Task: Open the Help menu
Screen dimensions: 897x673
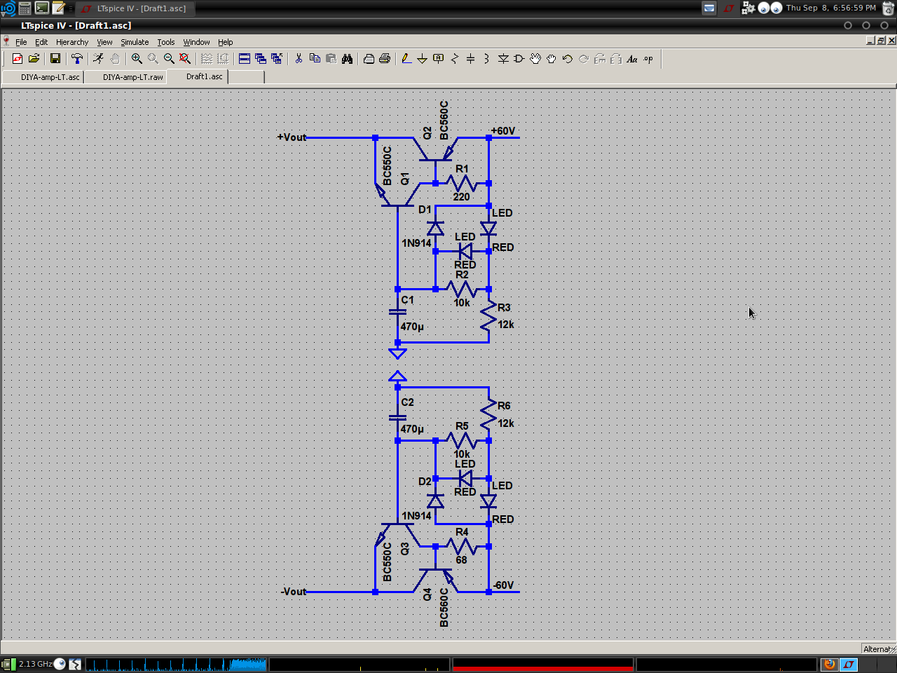Action: point(226,42)
